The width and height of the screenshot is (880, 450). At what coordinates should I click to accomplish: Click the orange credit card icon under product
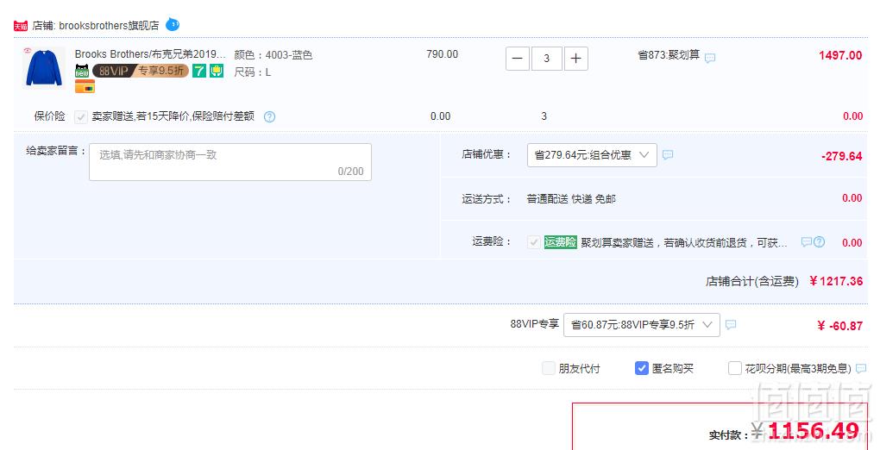coord(85,86)
